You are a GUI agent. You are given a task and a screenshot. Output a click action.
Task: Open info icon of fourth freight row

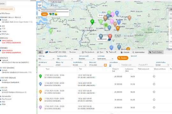[154, 100]
